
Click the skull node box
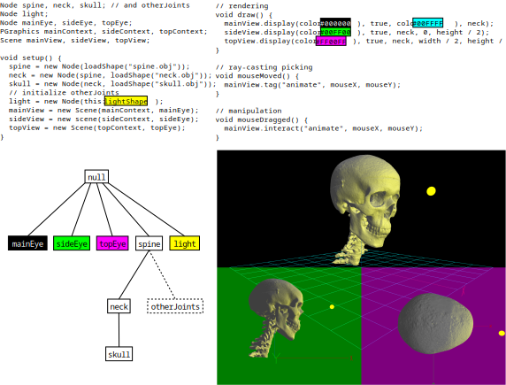(119, 354)
